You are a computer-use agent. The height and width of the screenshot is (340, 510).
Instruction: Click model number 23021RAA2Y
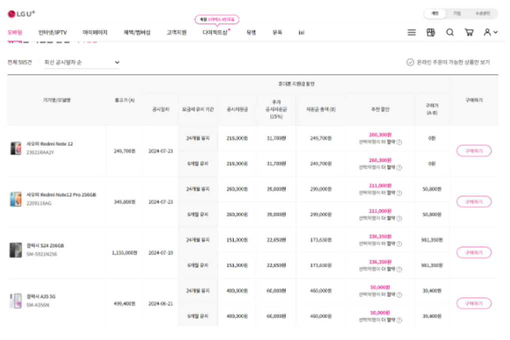(41, 152)
